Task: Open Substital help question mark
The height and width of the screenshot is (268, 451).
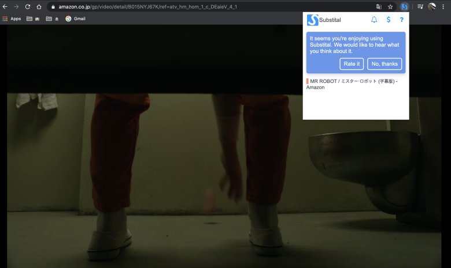Action: pyautogui.click(x=401, y=20)
